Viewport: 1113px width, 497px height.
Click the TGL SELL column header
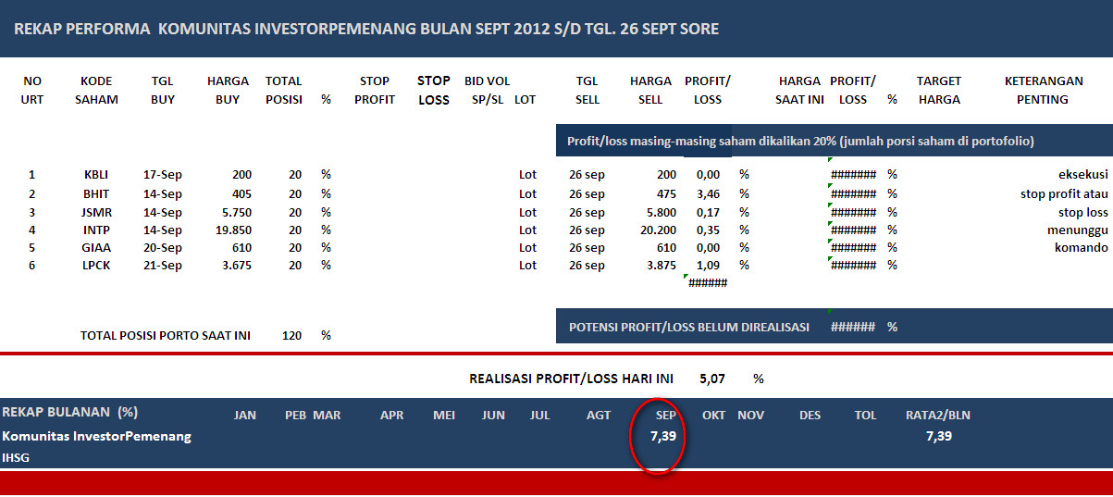click(x=587, y=90)
